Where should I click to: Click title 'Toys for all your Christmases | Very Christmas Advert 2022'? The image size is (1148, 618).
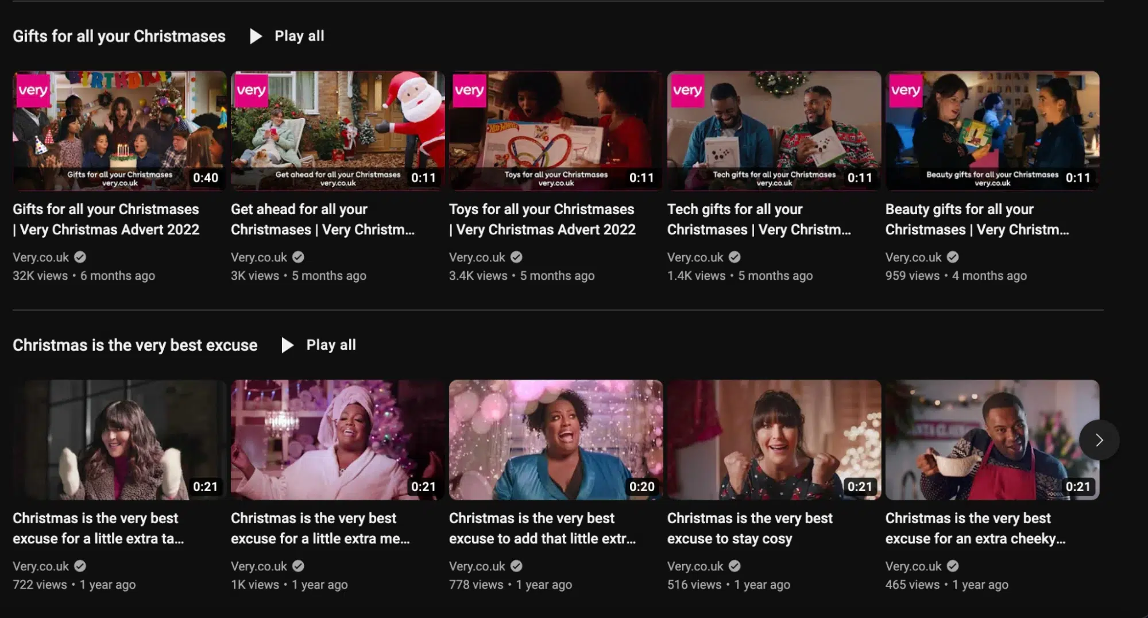pos(543,219)
